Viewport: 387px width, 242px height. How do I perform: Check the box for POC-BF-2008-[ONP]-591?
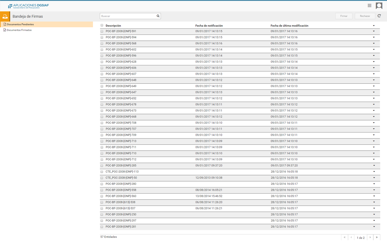(102, 31)
